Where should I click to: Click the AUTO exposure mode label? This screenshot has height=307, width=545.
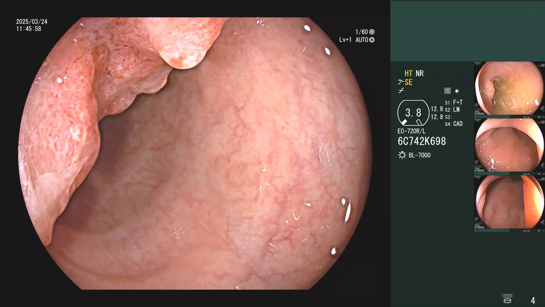[362, 40]
